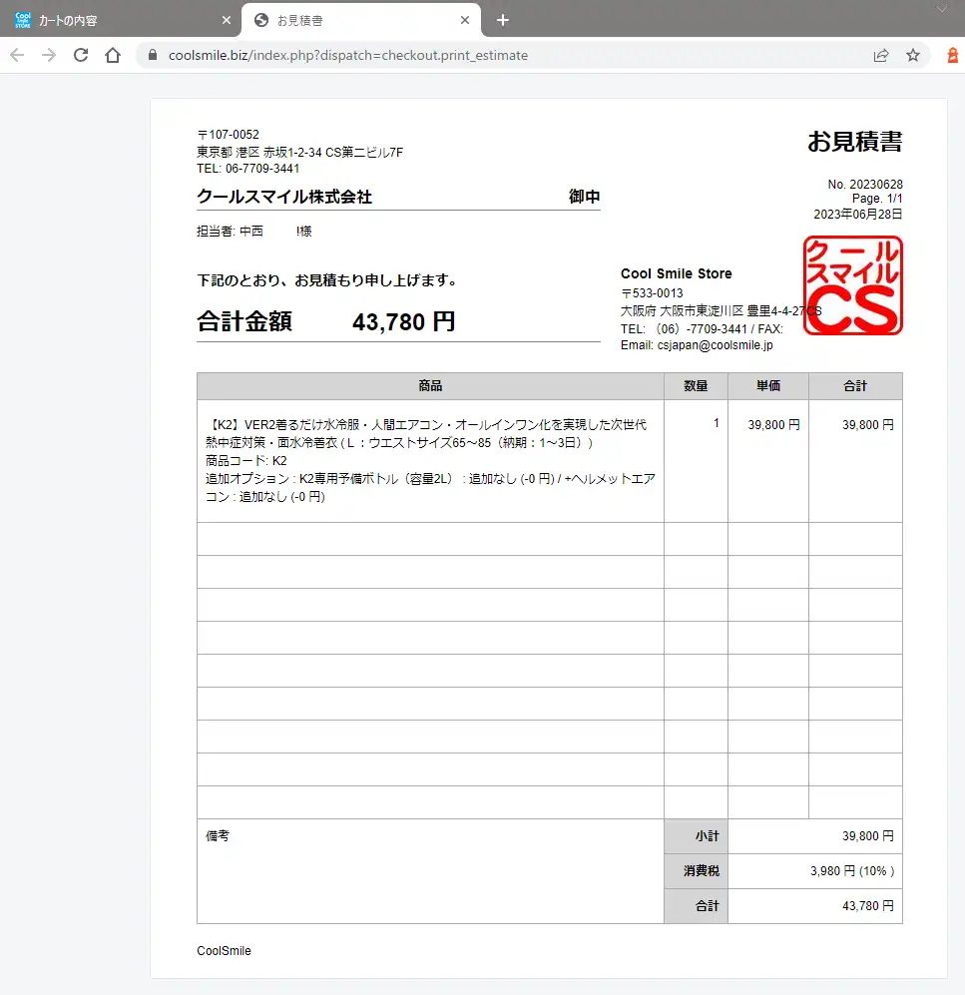The image size is (965, 995).
Task: Click the 【K2】VER2着るだけ水冷服 product description
Action: (426, 433)
